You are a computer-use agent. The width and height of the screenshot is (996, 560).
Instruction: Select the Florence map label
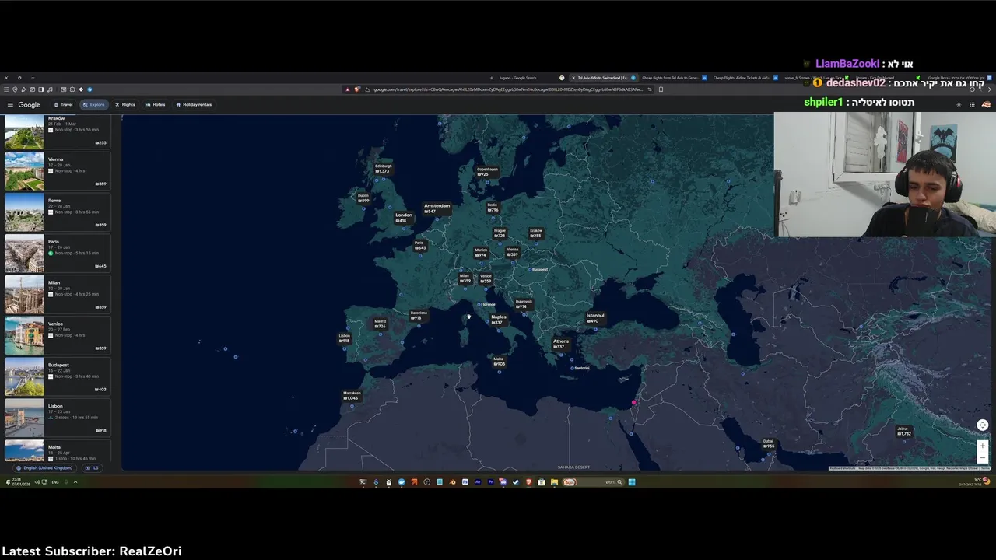pos(487,304)
